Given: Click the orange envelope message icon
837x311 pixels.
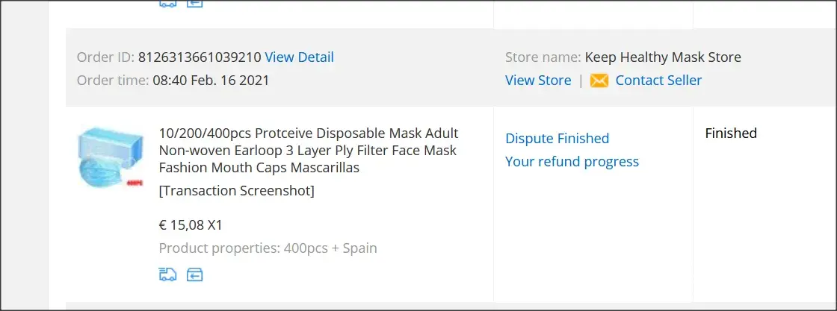Looking at the screenshot, I should (599, 81).
